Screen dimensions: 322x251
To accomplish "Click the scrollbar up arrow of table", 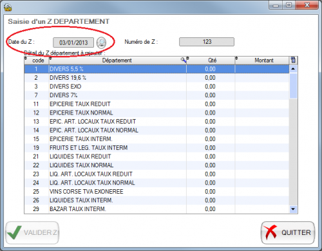I will point(293,69).
